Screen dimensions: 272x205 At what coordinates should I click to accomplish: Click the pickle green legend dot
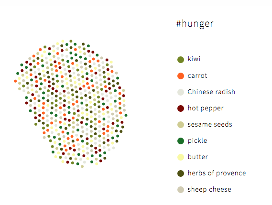[181, 141]
